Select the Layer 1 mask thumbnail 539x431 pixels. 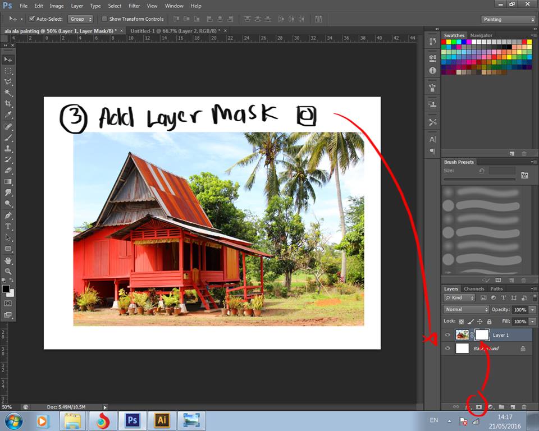(x=482, y=335)
